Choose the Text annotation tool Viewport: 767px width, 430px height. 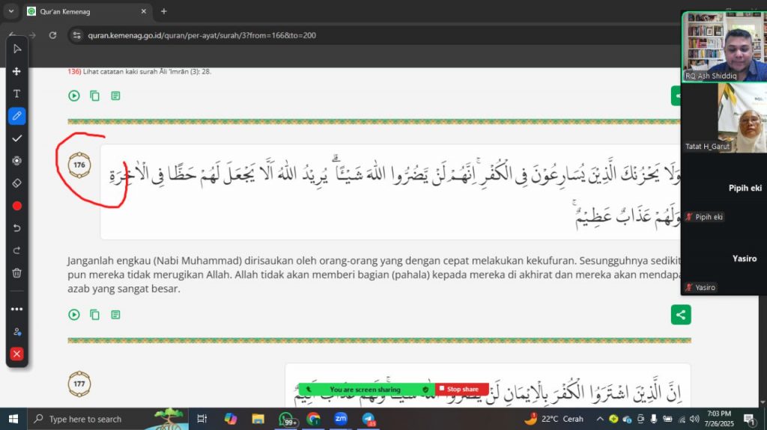click(16, 93)
